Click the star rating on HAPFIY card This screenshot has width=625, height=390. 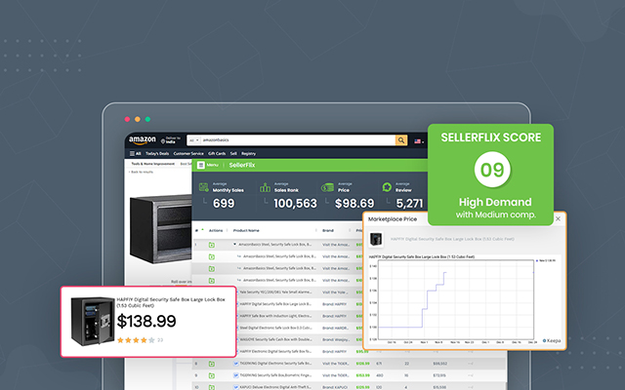136,340
